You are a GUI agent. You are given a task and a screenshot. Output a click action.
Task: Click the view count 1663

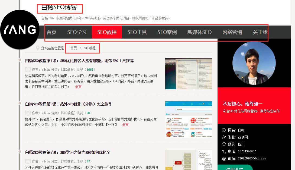[x=90, y=70]
